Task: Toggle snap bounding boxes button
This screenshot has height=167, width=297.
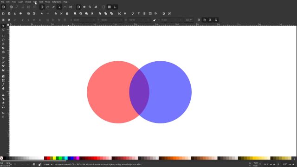Action: 11,7
